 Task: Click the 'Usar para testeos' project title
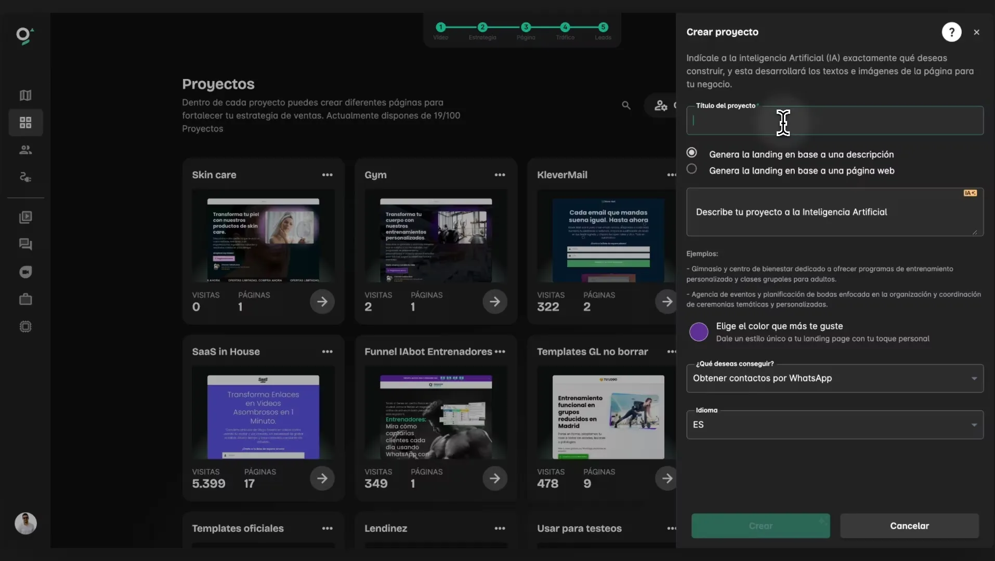(579, 528)
